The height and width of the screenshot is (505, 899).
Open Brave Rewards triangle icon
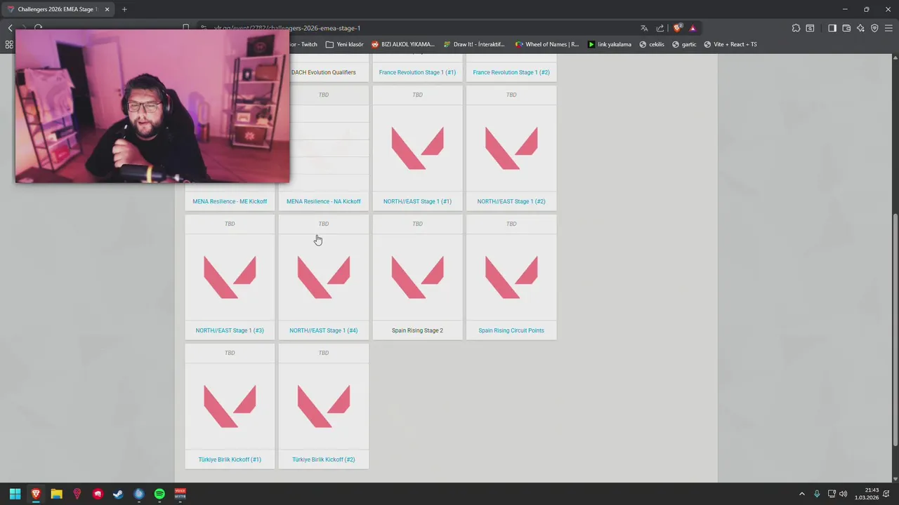[693, 28]
